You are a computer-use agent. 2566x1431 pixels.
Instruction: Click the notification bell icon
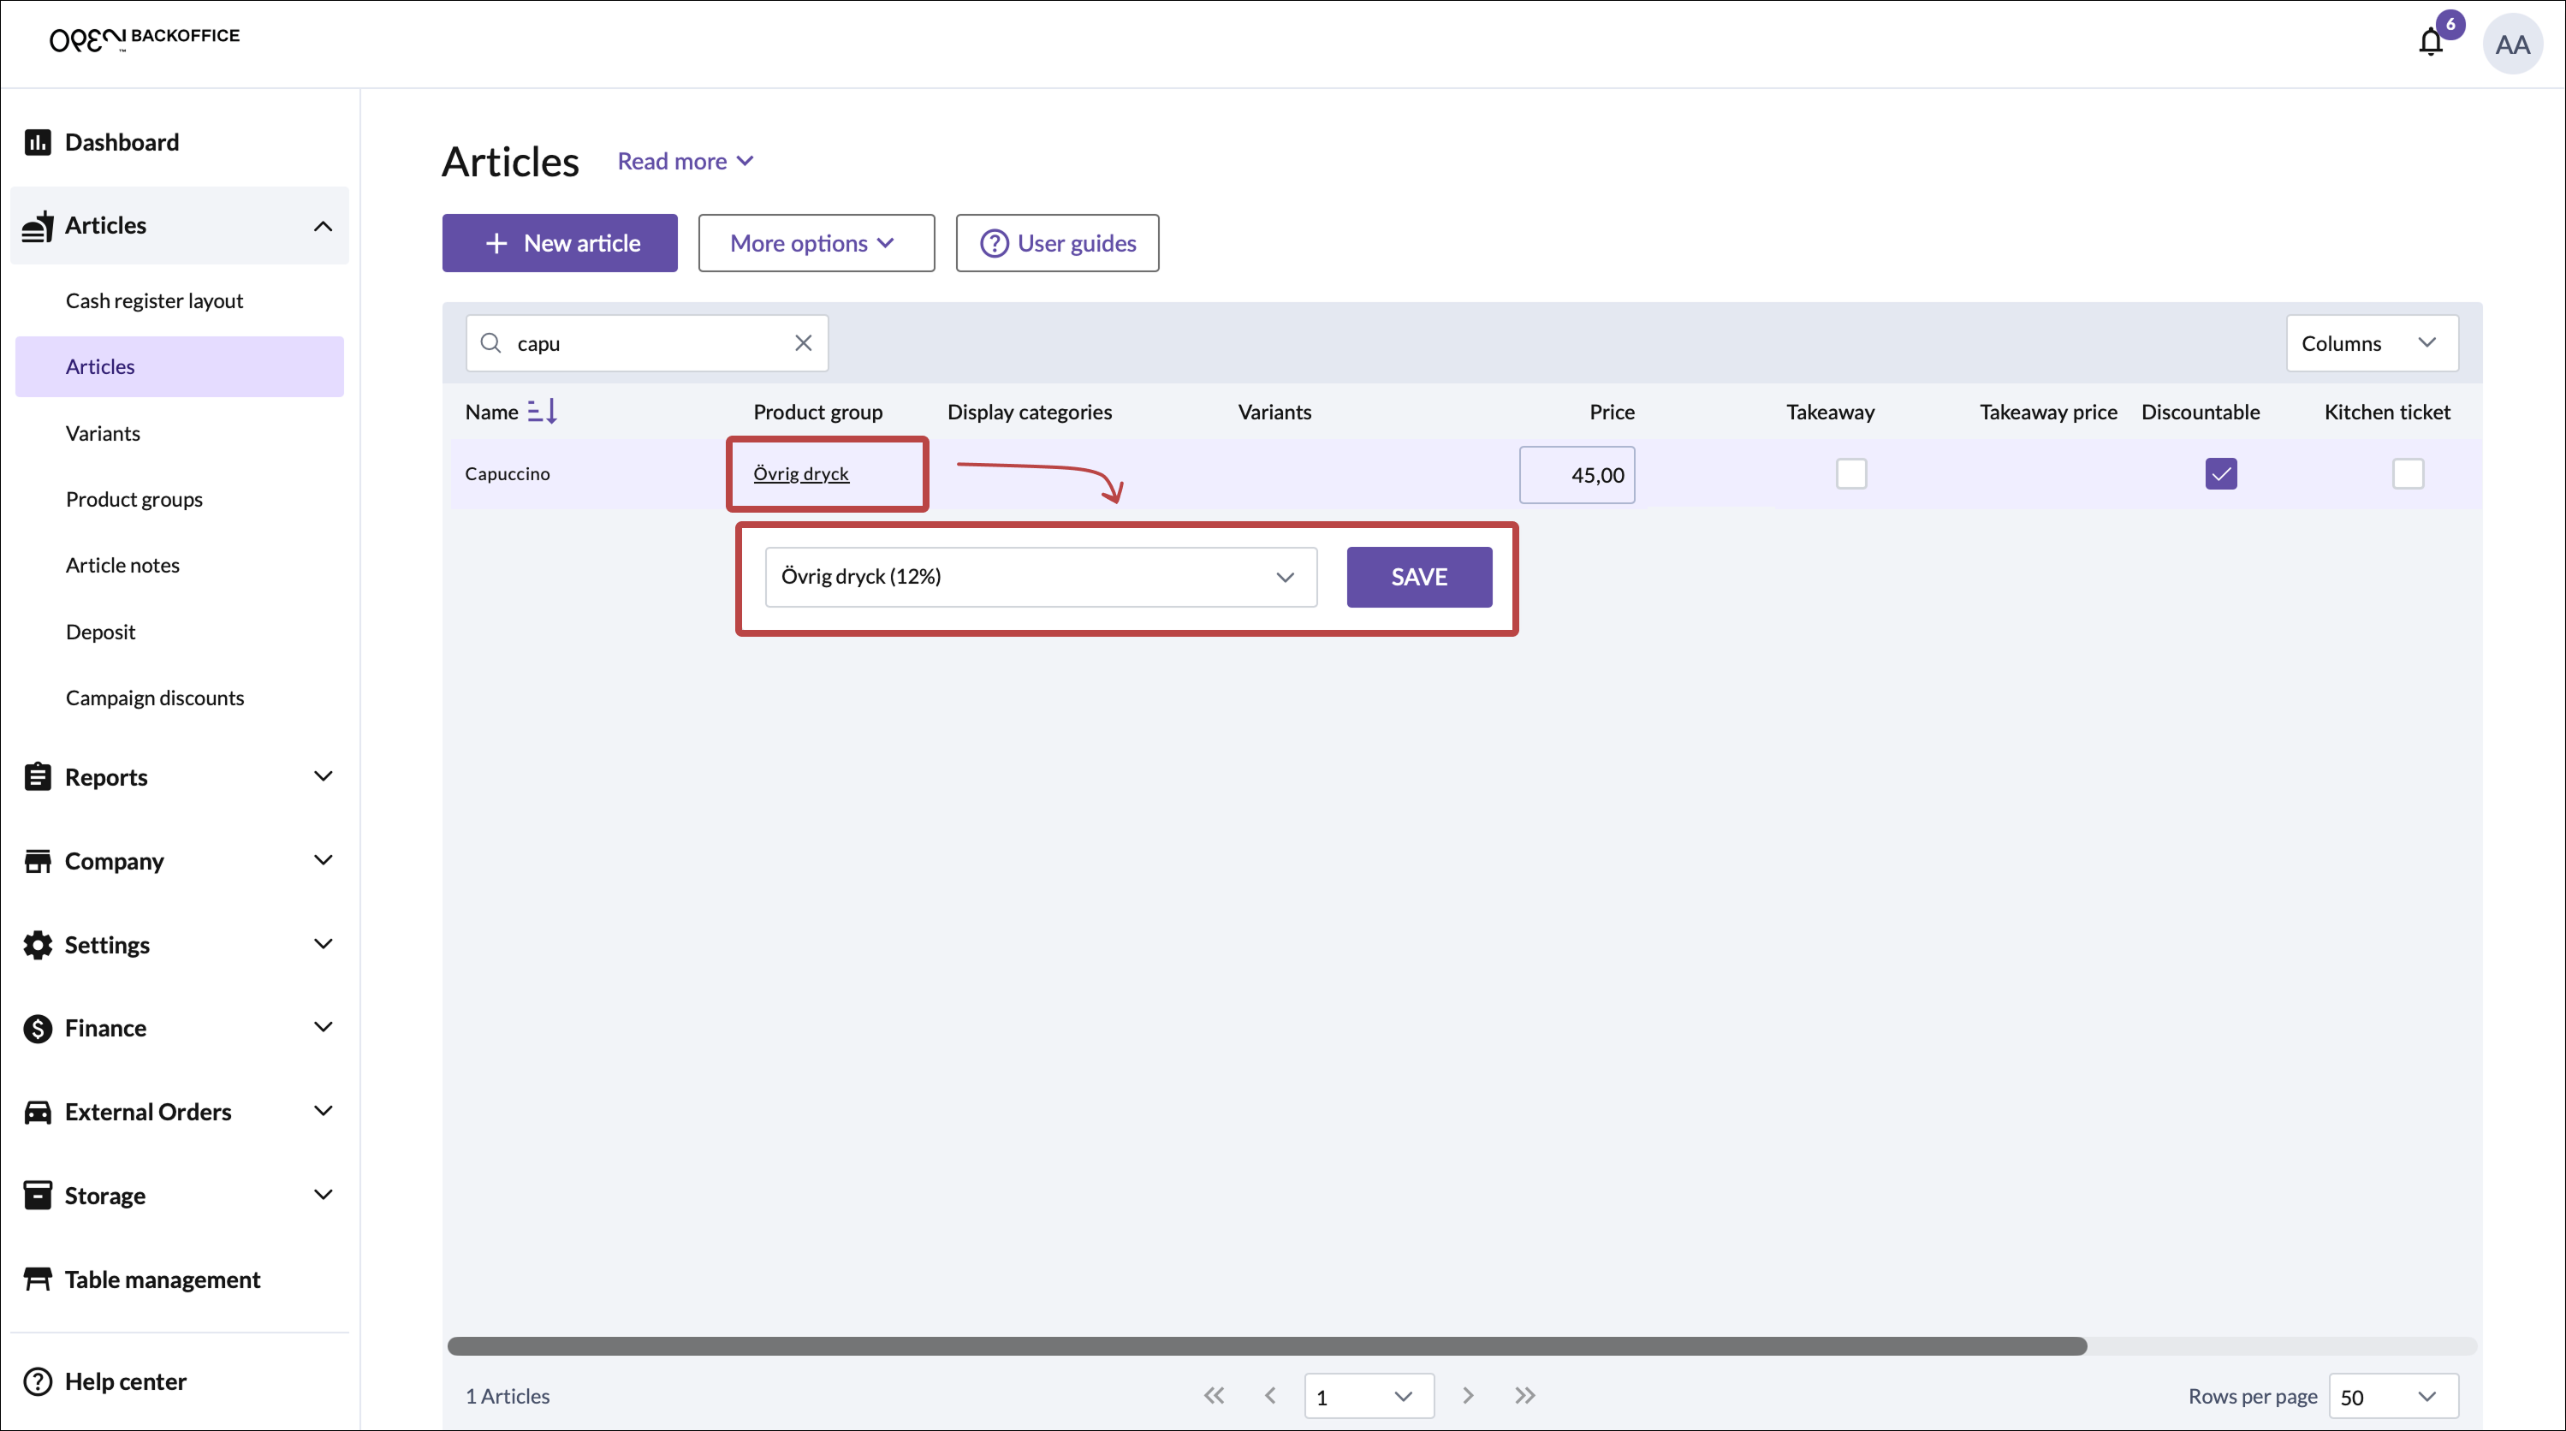[x=2430, y=43]
